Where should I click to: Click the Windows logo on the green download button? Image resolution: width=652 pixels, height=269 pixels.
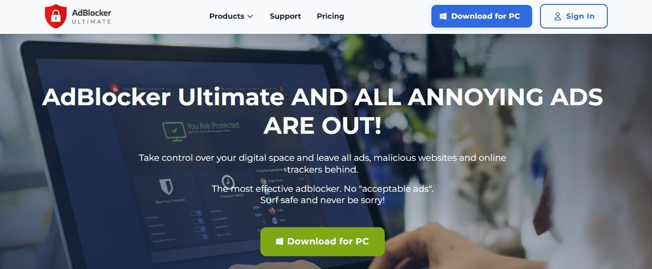pos(280,241)
